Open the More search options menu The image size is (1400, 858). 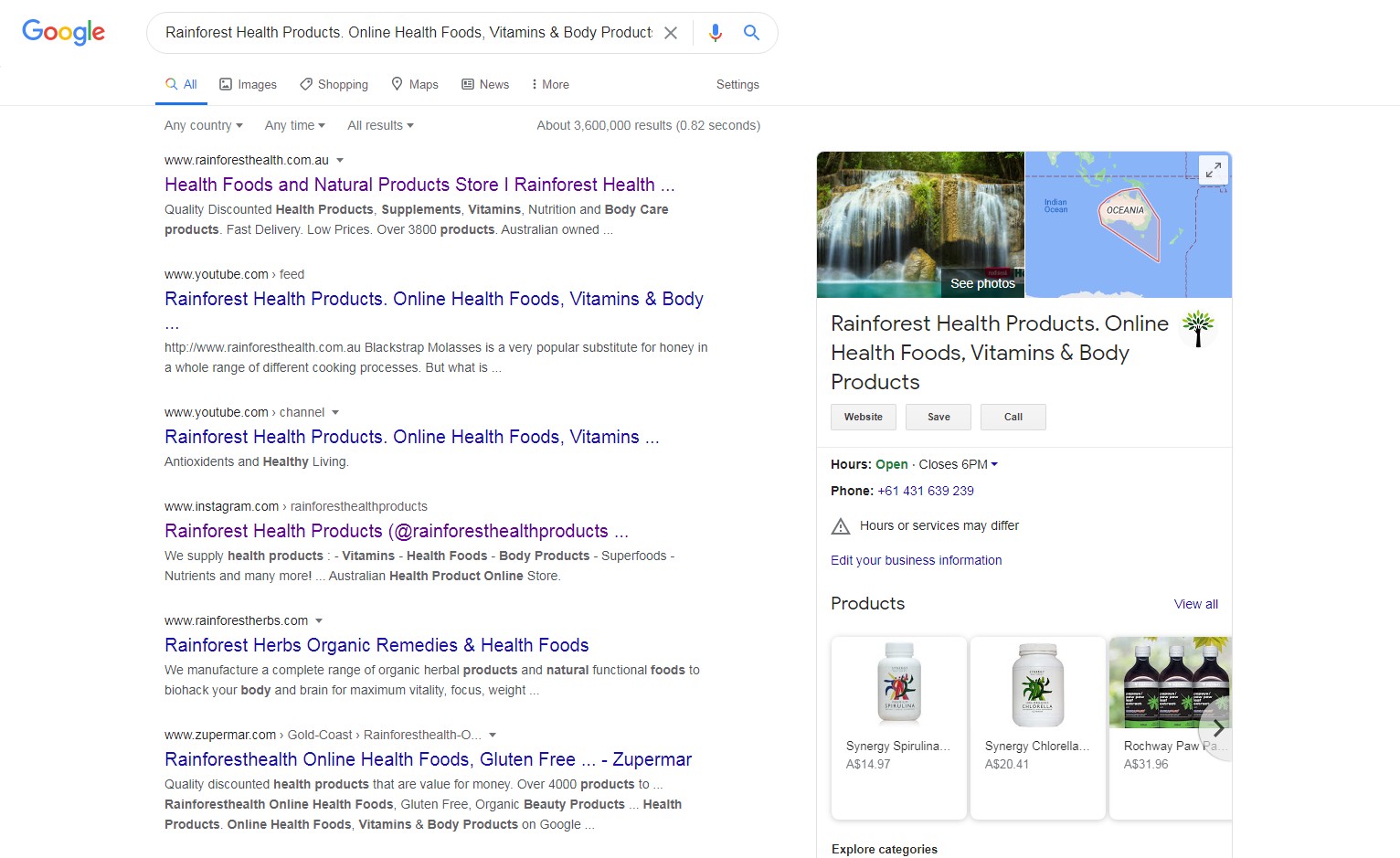[x=549, y=84]
